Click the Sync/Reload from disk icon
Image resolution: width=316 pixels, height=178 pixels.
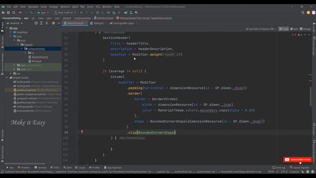(14, 12)
